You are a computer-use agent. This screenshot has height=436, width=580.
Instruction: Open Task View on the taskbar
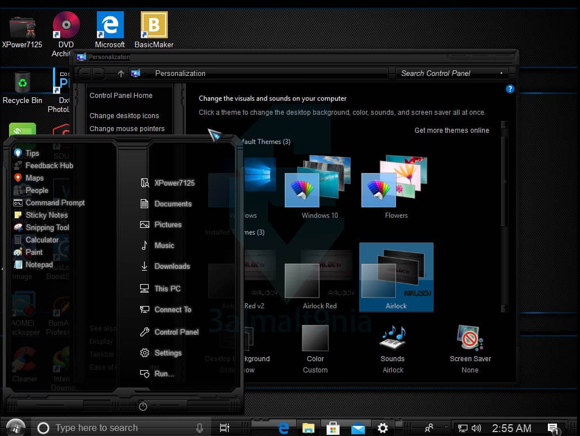click(x=225, y=428)
